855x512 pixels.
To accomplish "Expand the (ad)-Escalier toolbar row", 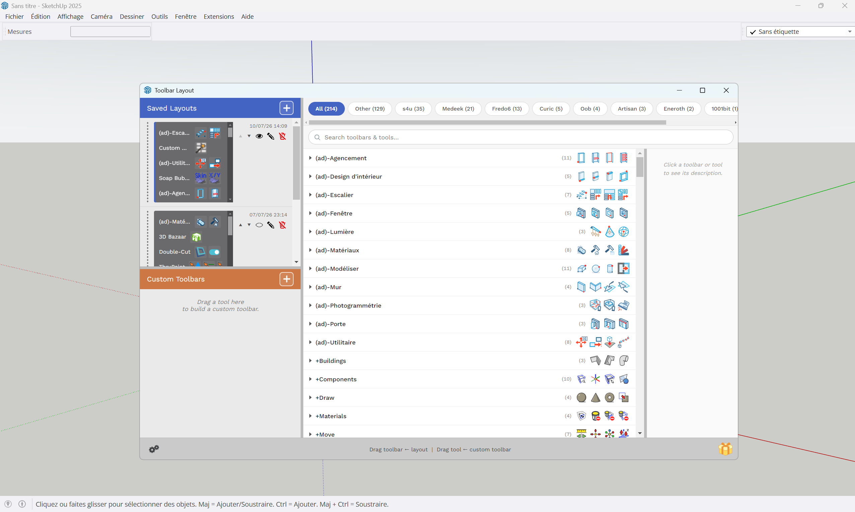I will [310, 195].
